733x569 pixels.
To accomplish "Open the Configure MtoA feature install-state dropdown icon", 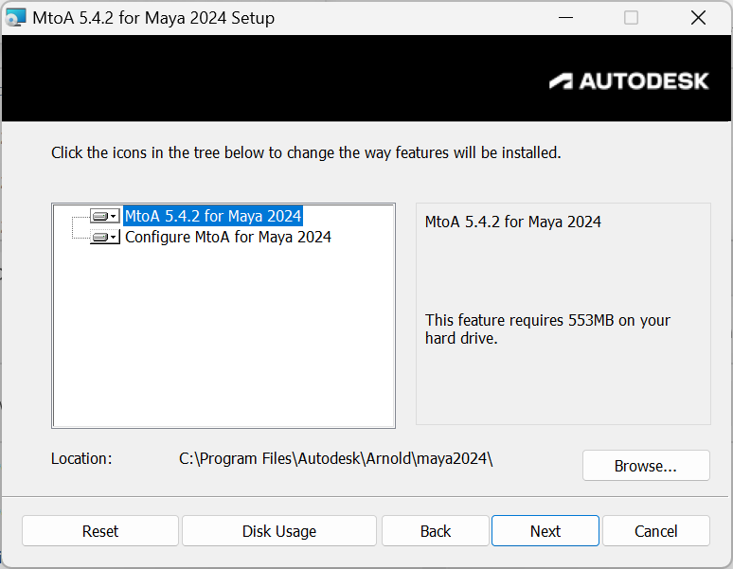I will (x=105, y=238).
